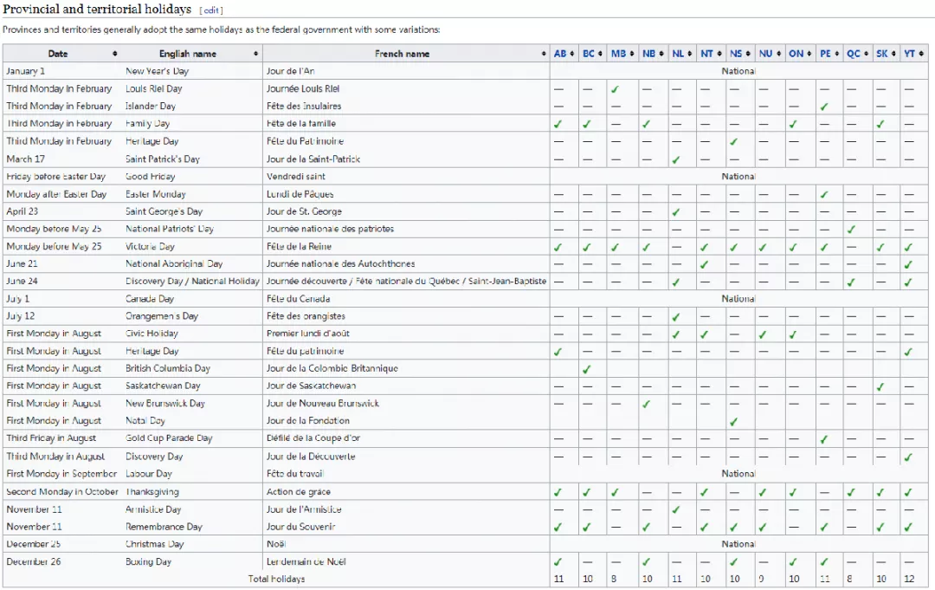Viewport: 935px width, 590px height.
Task: Click sort arrow next to QC
Action: 866,54
